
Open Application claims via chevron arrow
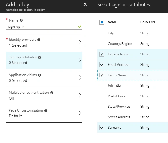point(80,77)
